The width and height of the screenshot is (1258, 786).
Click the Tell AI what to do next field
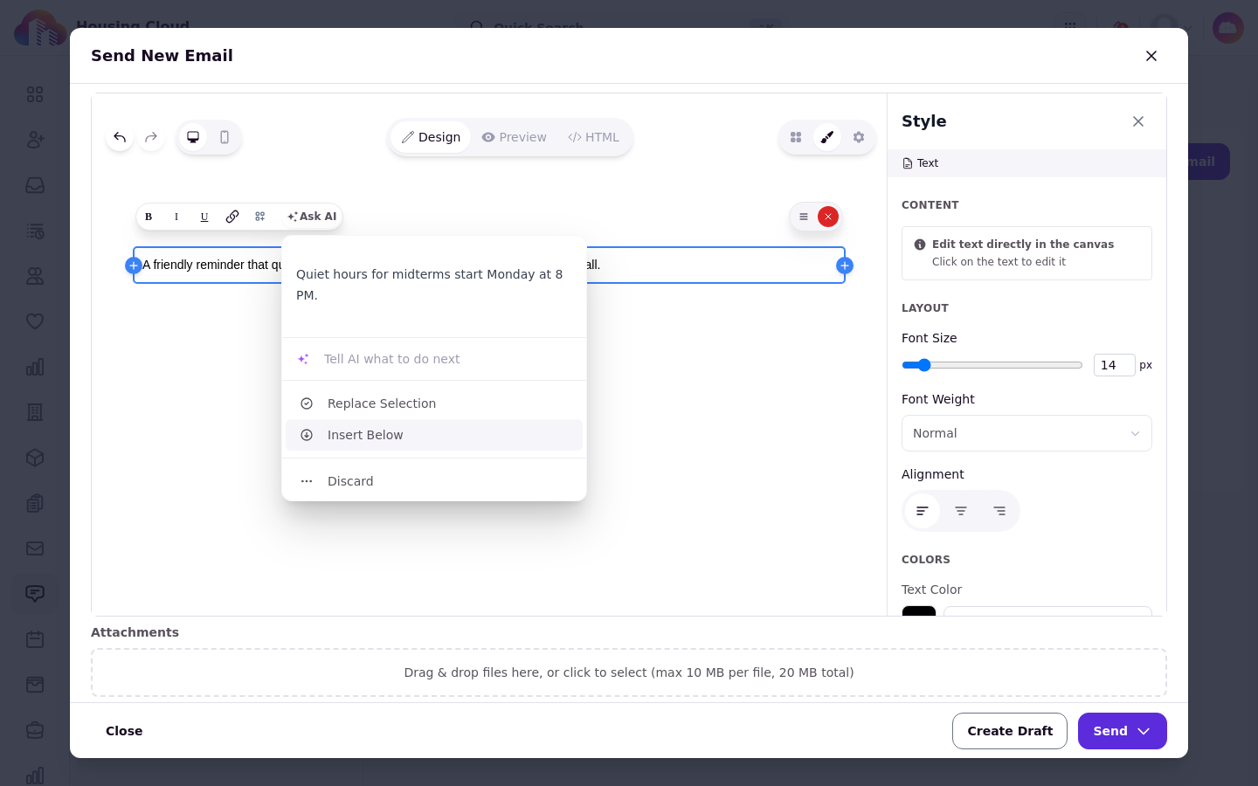(x=434, y=359)
